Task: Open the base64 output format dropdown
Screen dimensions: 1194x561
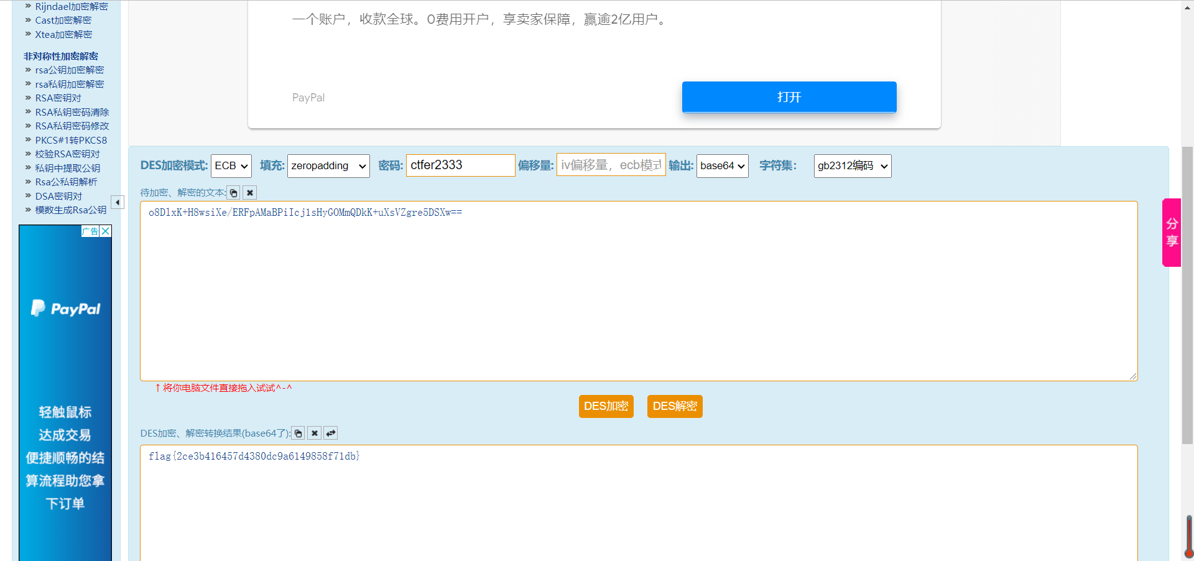Action: [723, 166]
